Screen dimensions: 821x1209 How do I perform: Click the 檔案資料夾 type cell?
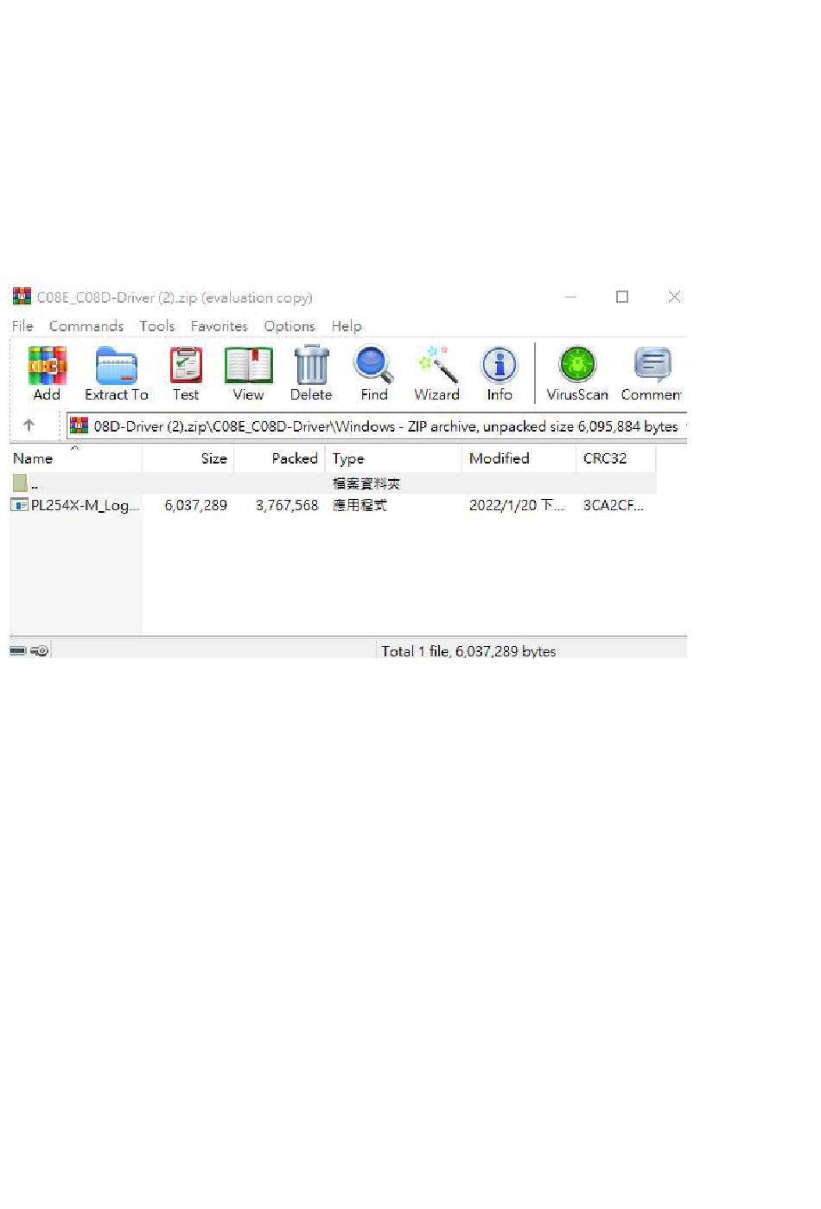pos(366,483)
